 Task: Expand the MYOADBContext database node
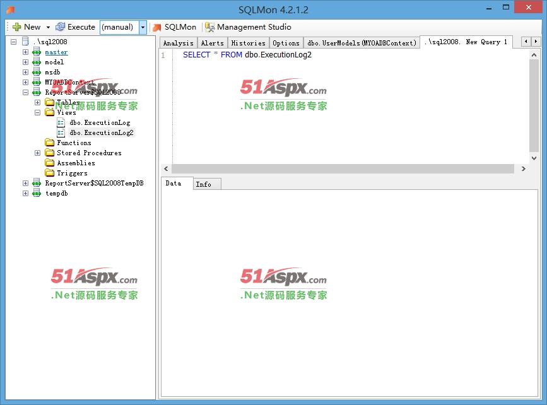pos(25,83)
